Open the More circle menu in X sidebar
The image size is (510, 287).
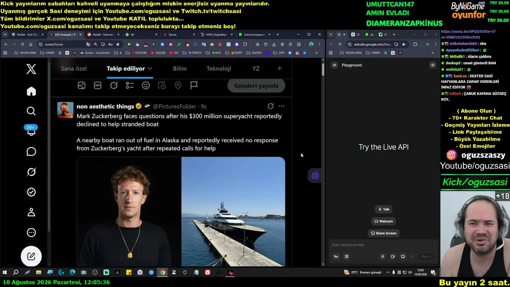[x=31, y=232]
